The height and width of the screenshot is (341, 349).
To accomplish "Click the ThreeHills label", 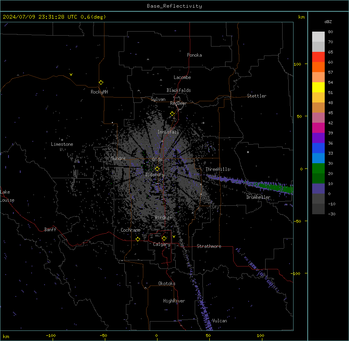I will 218,169.
